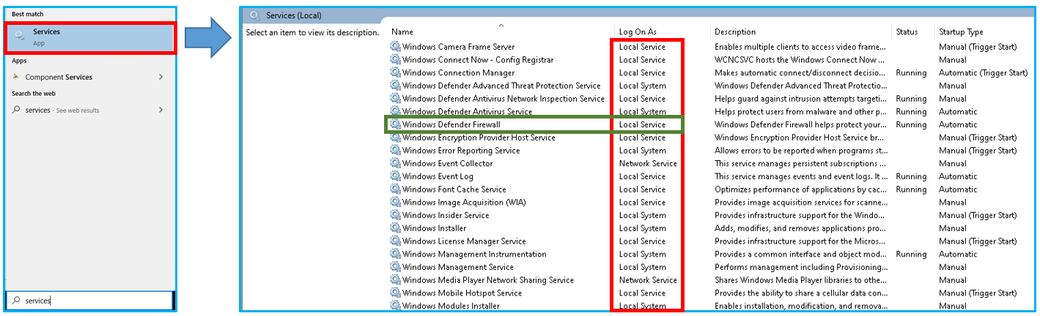Select the Windows Installer service name

[435, 228]
